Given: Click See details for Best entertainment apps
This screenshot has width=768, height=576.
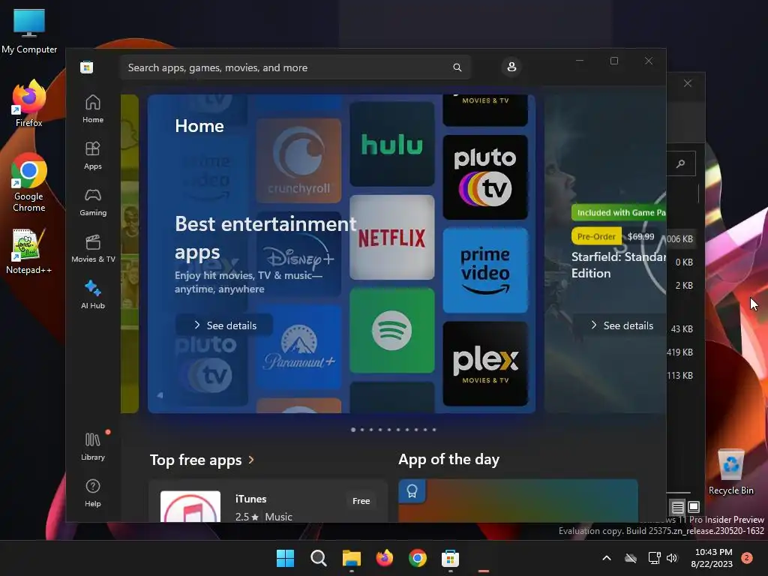Looking at the screenshot, I should 224,325.
